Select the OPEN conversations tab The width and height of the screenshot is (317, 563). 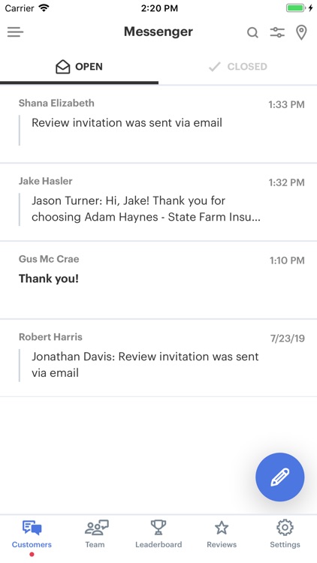79,67
